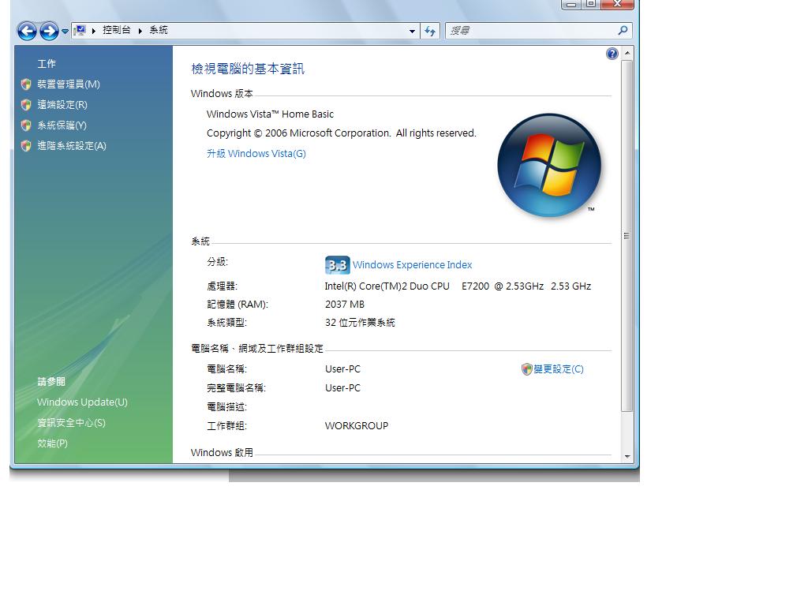808x606 pixels.
Task: Click the 32 位元作業系統 system type value
Action: (360, 323)
